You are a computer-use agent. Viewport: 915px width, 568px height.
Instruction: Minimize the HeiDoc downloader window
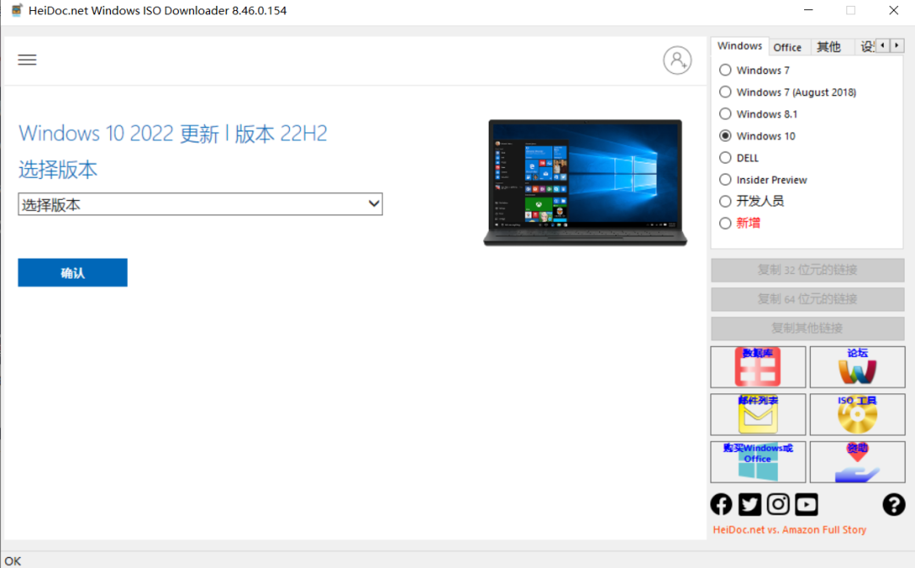click(x=808, y=10)
